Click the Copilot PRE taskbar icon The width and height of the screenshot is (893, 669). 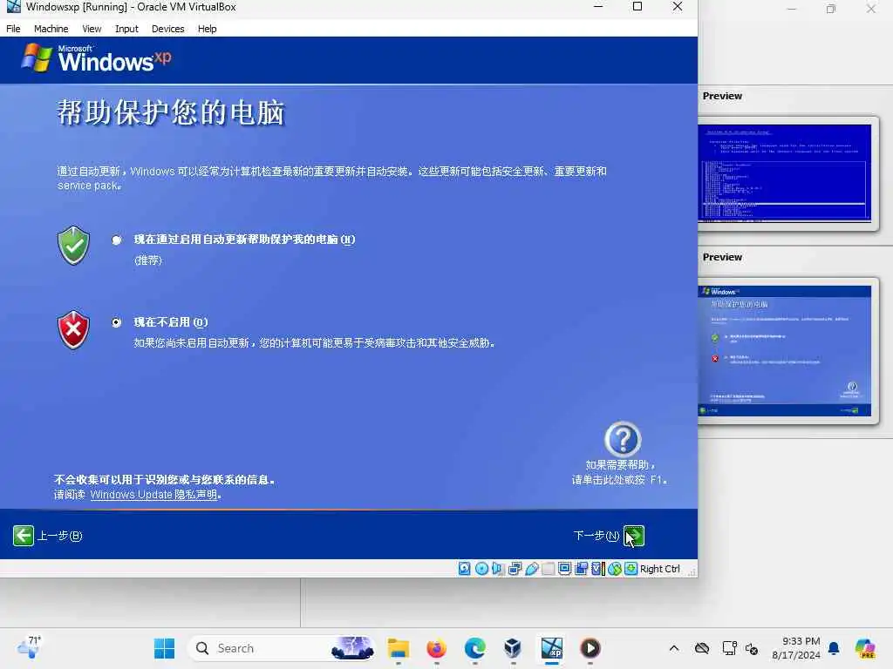point(865,648)
